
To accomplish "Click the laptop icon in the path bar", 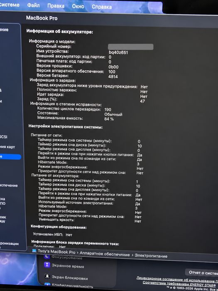I will tap(34, 251).
